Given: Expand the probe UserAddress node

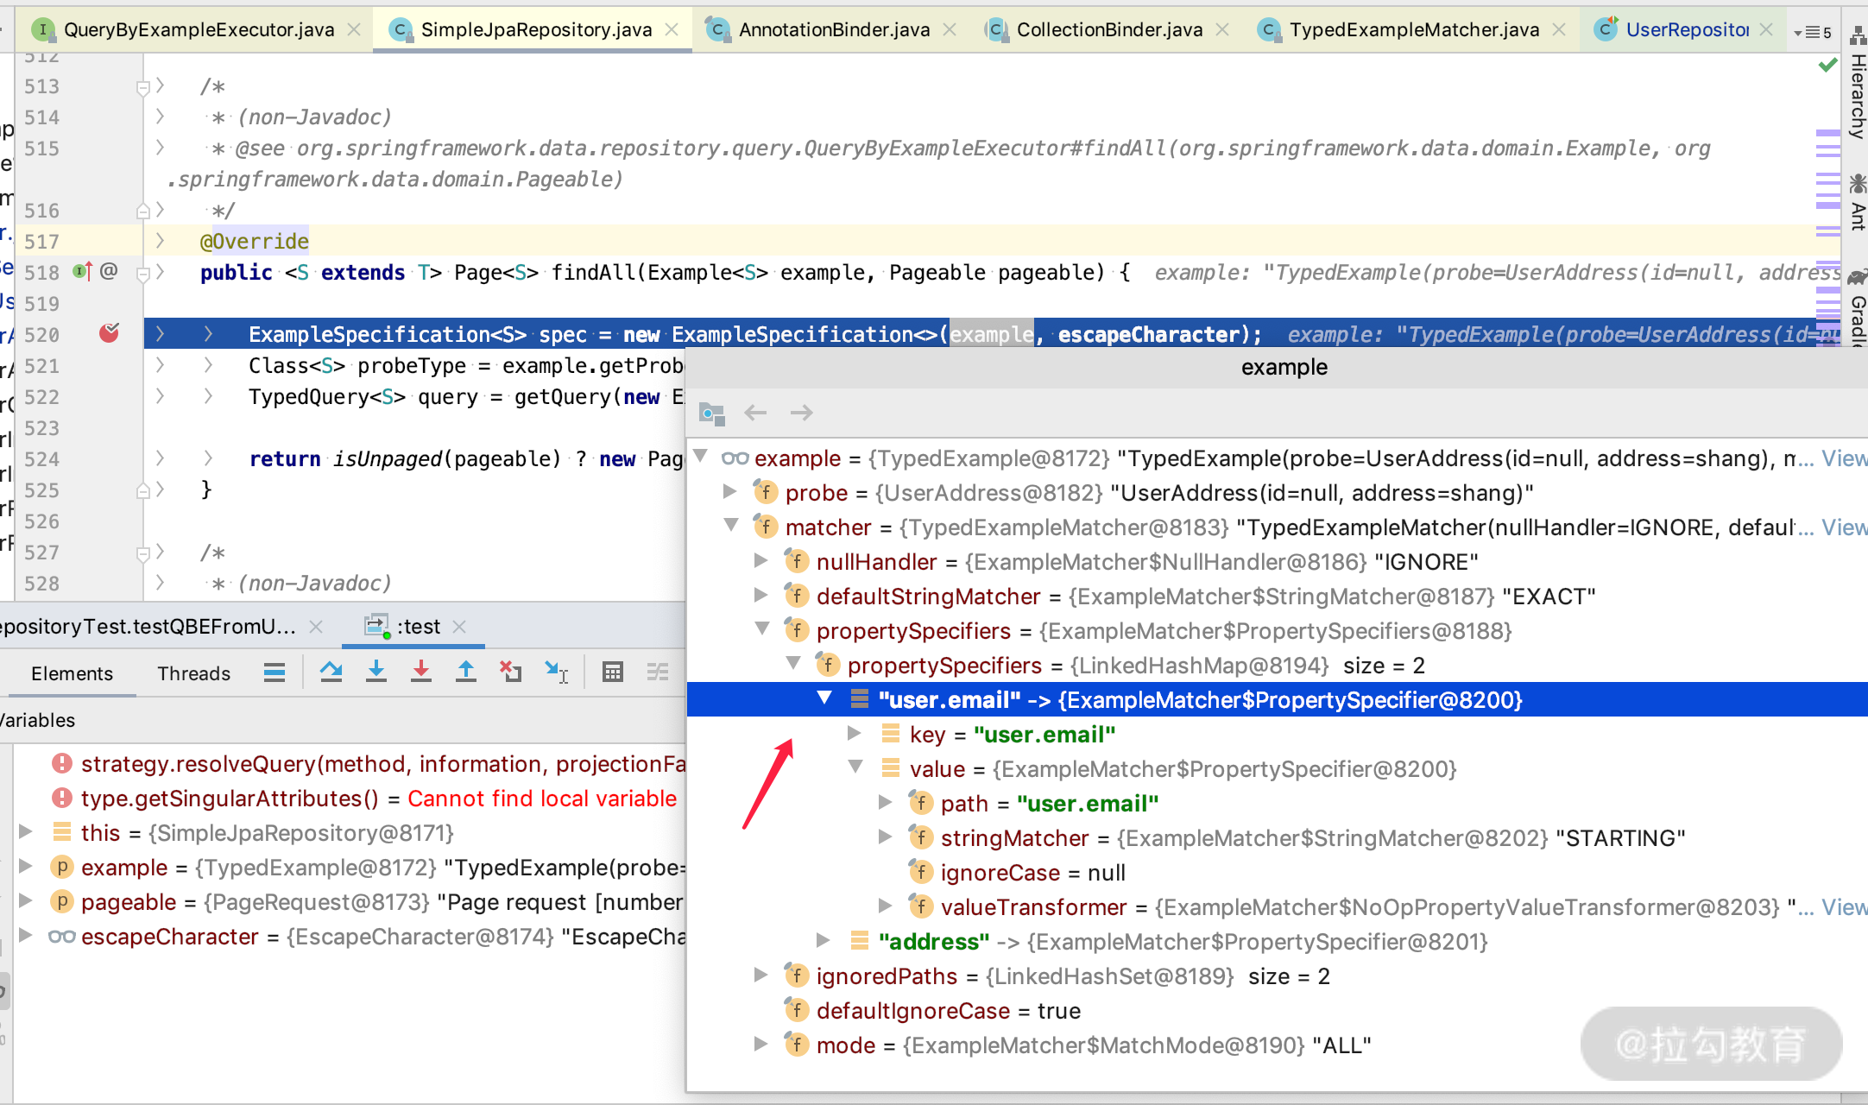Looking at the screenshot, I should pos(730,492).
